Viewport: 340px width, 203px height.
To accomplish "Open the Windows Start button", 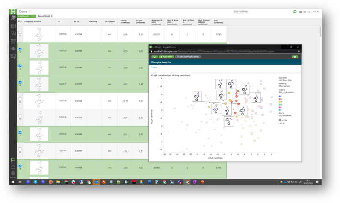I will click(x=13, y=182).
